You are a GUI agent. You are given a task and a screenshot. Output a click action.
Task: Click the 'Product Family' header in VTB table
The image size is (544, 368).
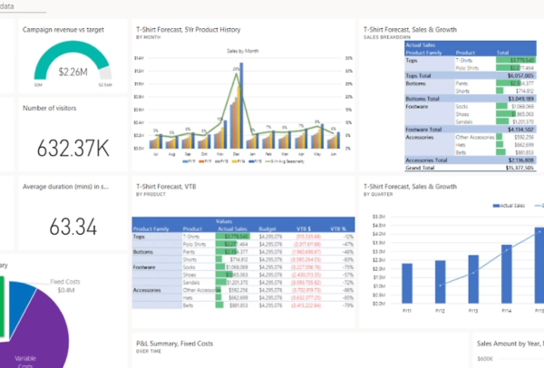coord(151,229)
